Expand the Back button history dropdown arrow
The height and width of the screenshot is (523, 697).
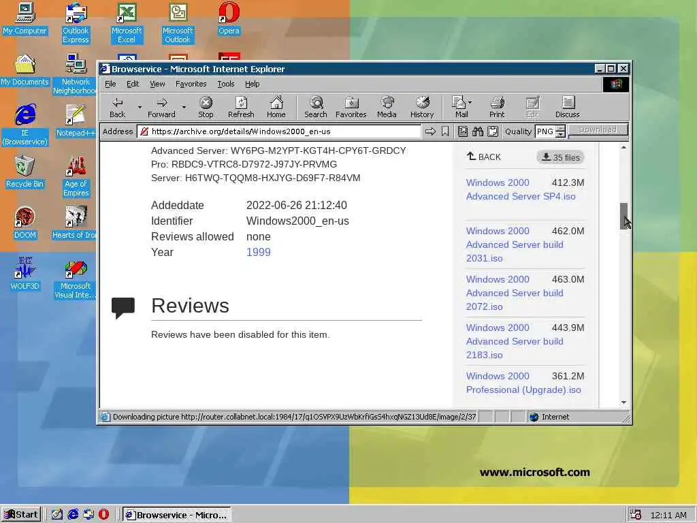140,107
